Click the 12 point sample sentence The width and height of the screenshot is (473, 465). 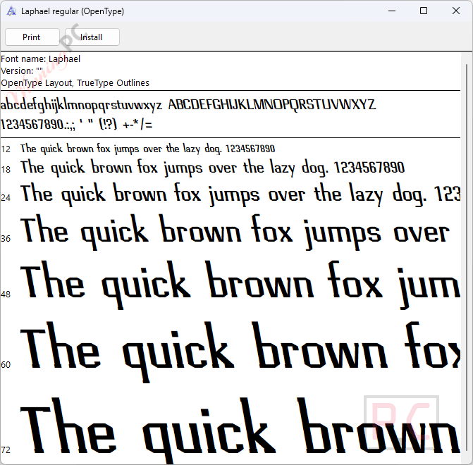pos(148,149)
